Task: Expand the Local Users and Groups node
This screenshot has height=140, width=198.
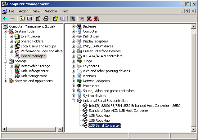Action: pos(11,46)
